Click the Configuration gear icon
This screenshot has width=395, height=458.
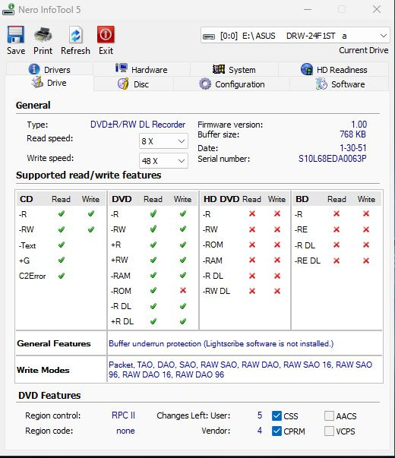click(205, 84)
